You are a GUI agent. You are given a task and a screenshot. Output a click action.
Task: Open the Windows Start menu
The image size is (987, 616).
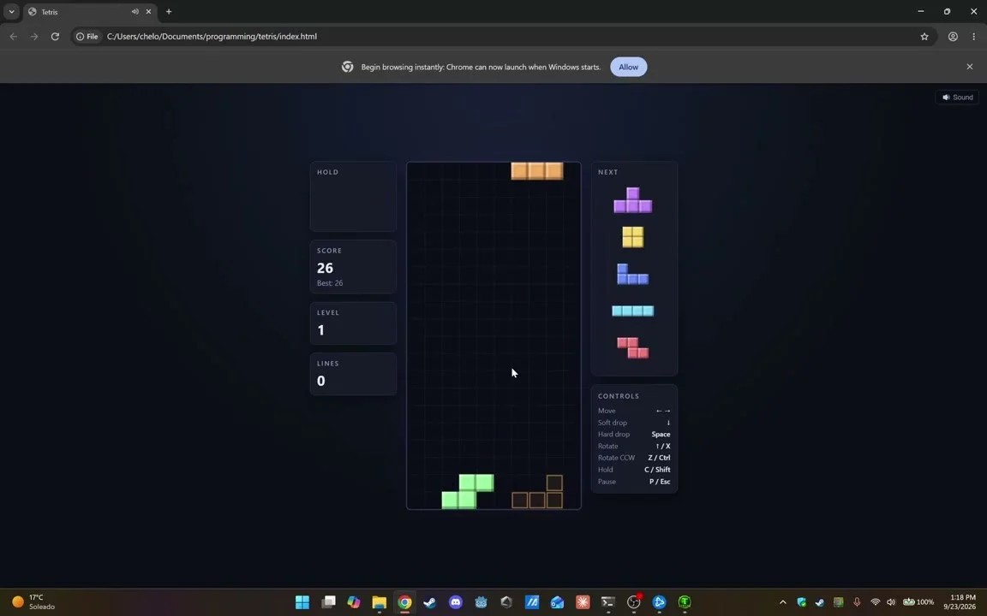pos(302,602)
